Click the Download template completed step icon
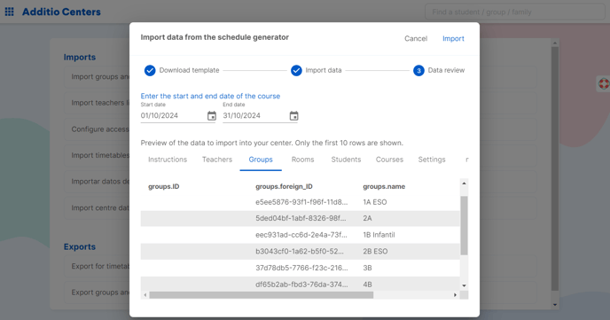 150,70
